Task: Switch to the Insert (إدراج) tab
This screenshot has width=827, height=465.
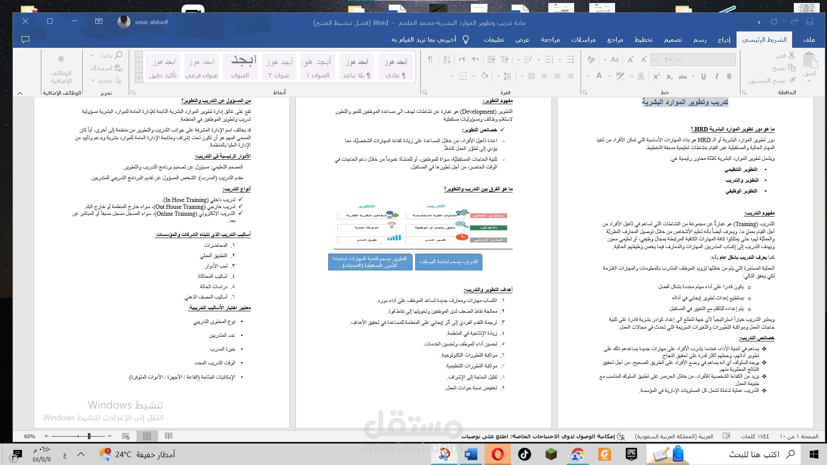Action: point(724,40)
